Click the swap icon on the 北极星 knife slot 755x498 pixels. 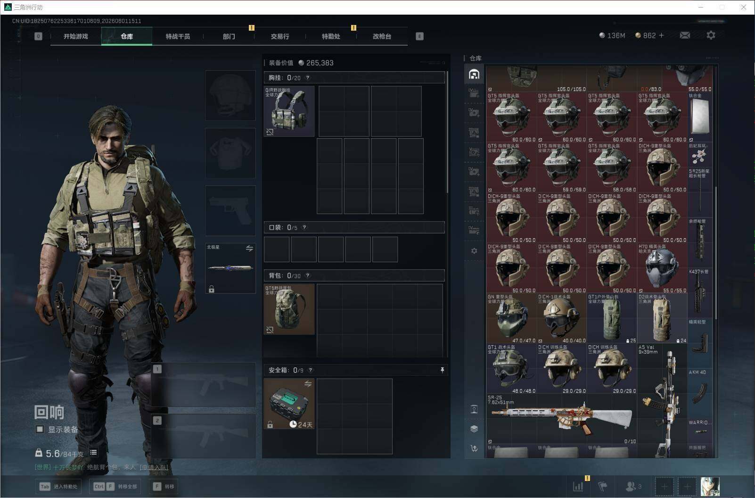(249, 248)
